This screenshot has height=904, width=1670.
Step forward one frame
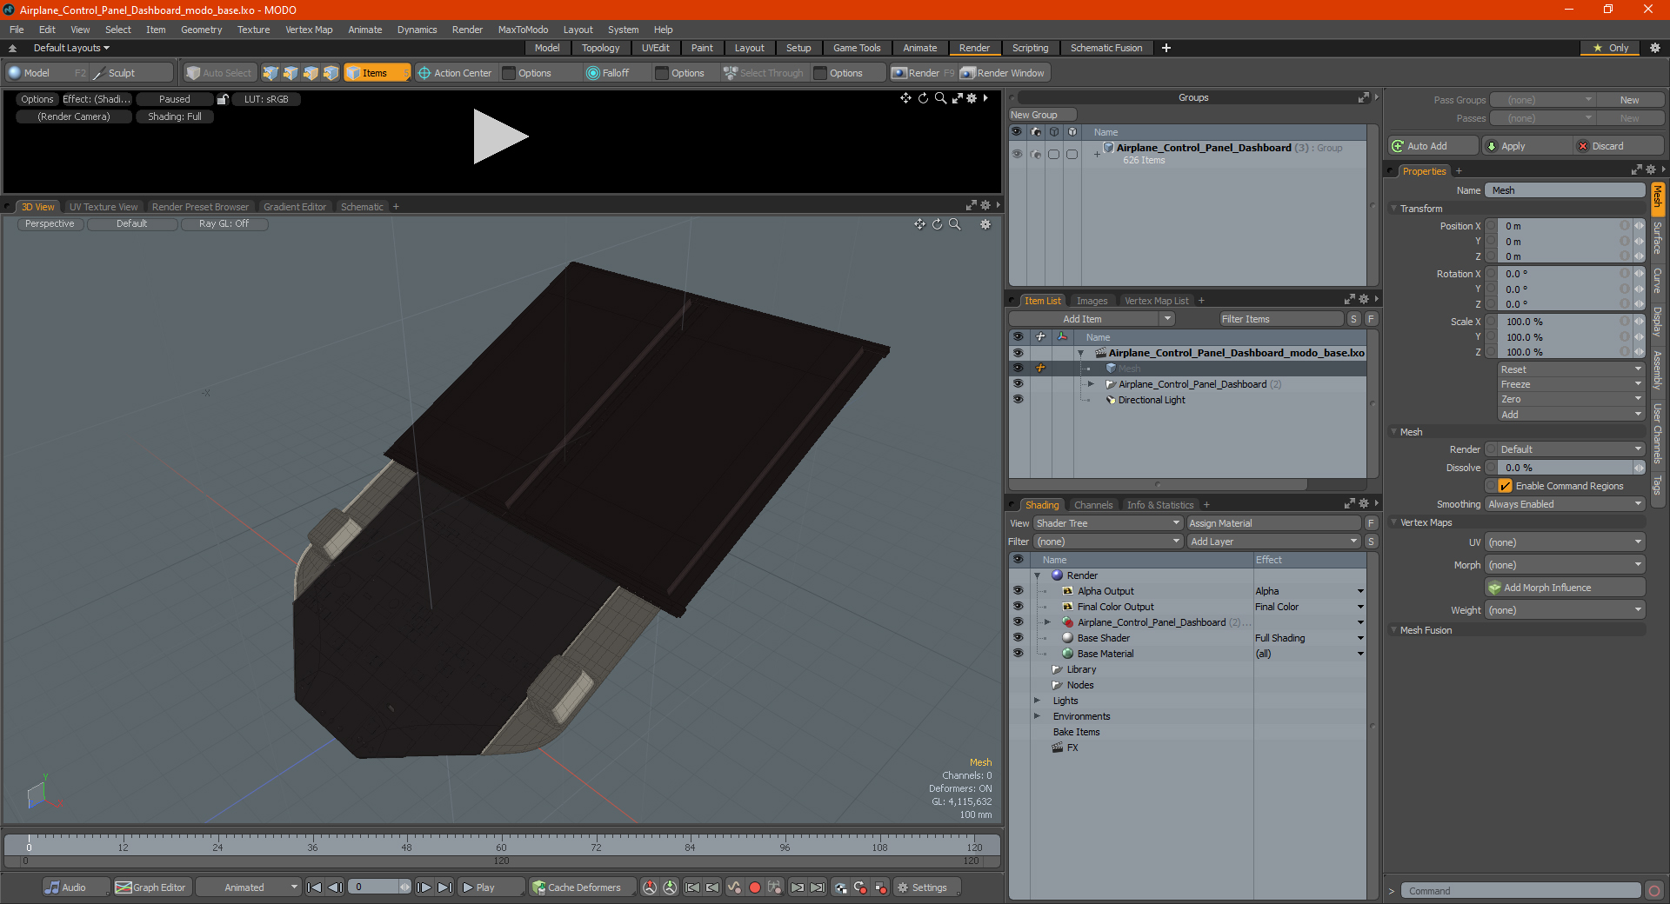pos(424,887)
